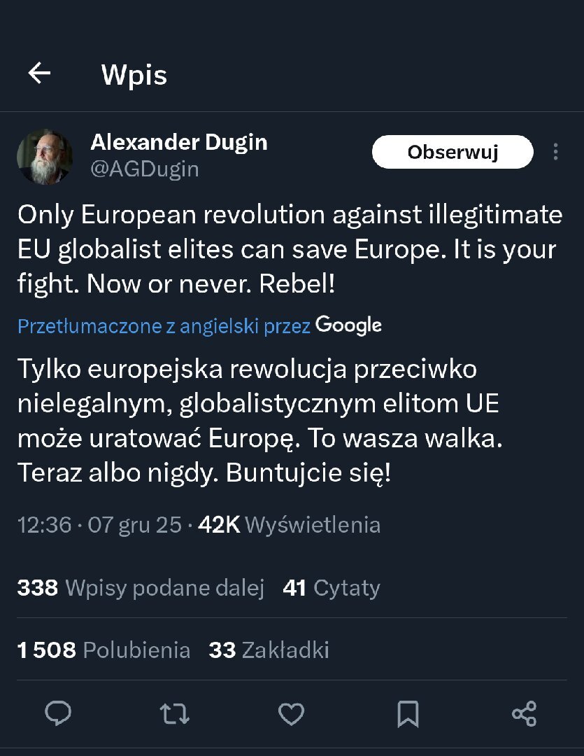The image size is (584, 756).
Task: Tap the 42K Wyświetlenia view count
Action: point(290,525)
